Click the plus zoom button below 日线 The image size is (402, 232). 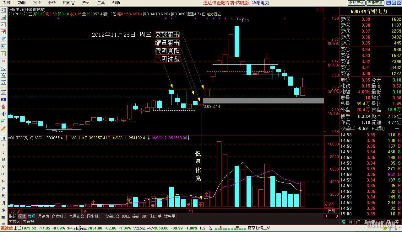tap(326, 216)
